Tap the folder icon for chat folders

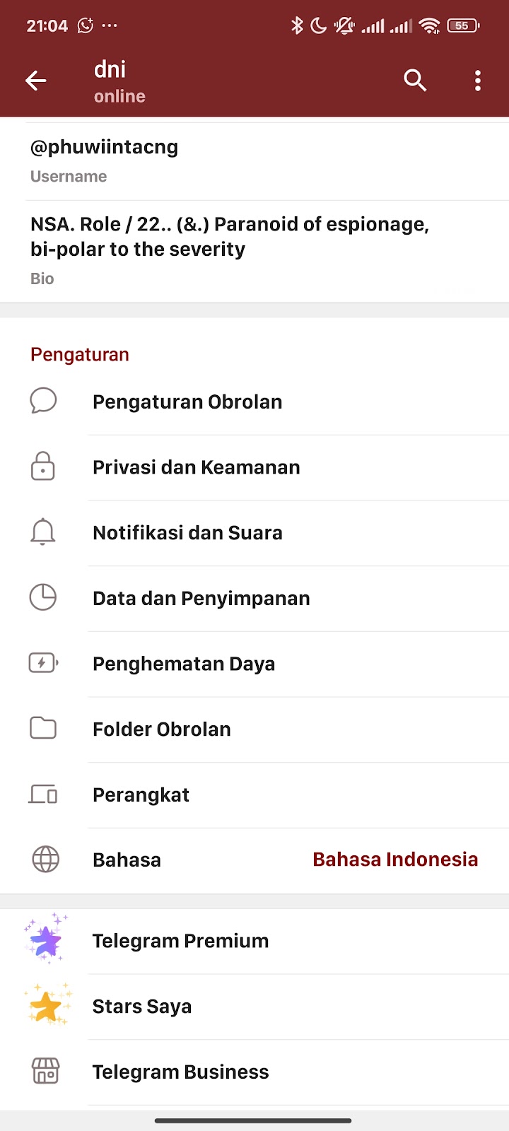pos(43,728)
